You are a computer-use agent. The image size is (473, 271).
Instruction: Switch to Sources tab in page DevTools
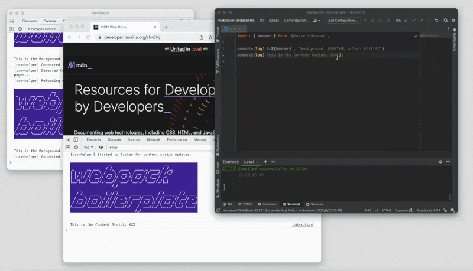click(x=134, y=139)
